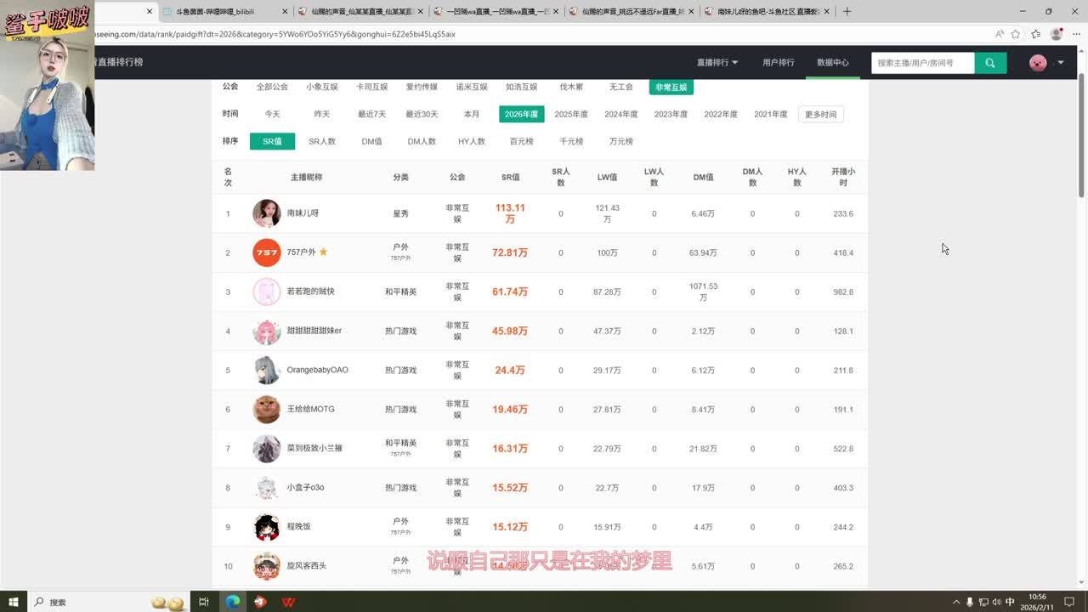Select the 小象互娱 guild filter
The image size is (1088, 612).
click(x=322, y=88)
